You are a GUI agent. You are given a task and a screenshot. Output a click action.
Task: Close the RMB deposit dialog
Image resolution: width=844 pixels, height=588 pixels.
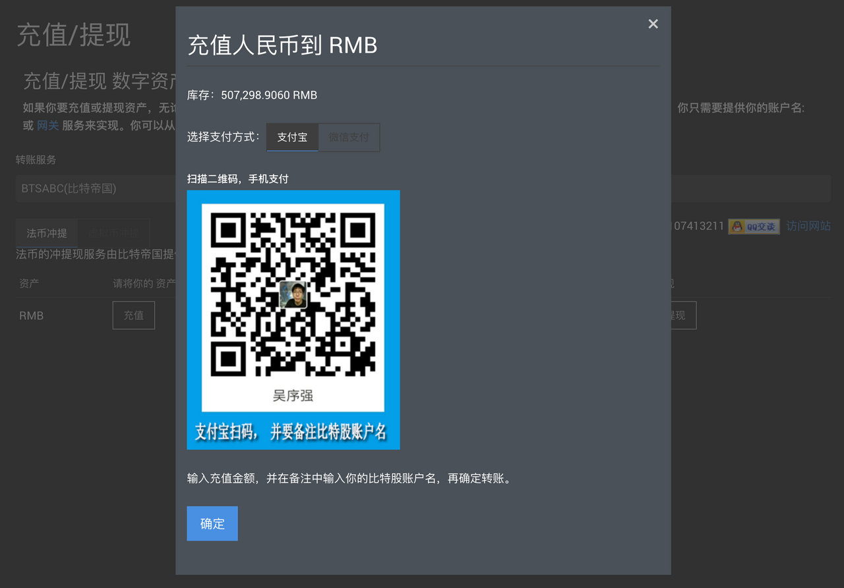coord(653,24)
